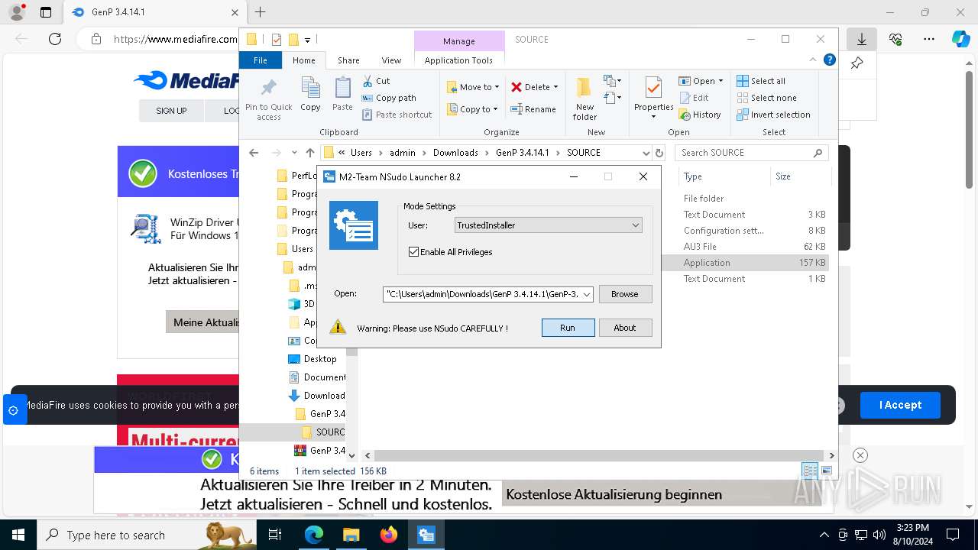The image size is (978, 550).
Task: Click the About button in NSudo
Action: point(624,328)
